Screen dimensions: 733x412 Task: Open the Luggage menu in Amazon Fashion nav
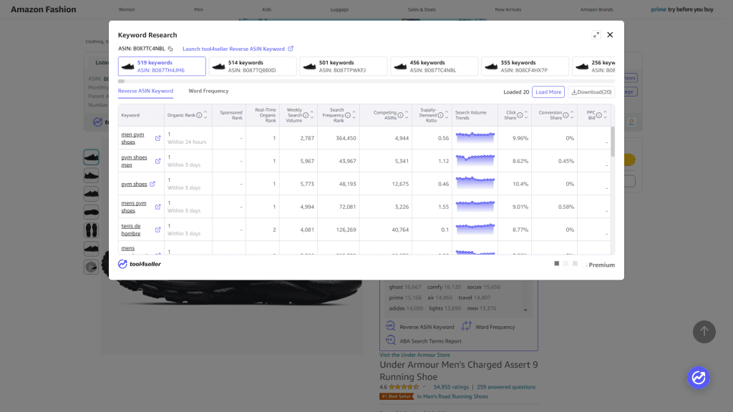pyautogui.click(x=339, y=9)
